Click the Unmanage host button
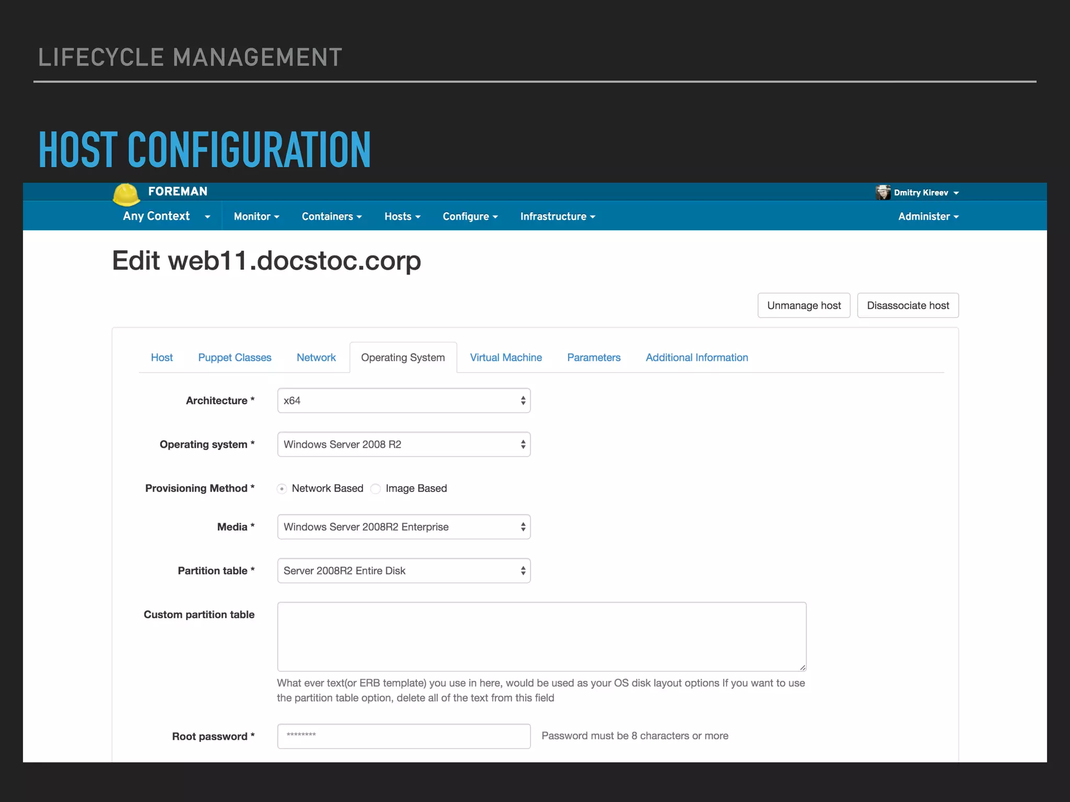Viewport: 1070px width, 802px height. (x=804, y=305)
